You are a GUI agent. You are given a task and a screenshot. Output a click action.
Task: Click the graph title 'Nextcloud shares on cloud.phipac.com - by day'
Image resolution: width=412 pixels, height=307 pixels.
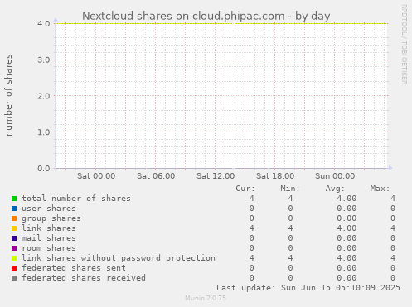(206, 16)
